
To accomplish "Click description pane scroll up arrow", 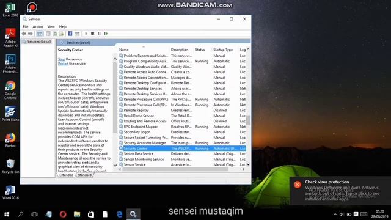I will (x=115, y=59).
